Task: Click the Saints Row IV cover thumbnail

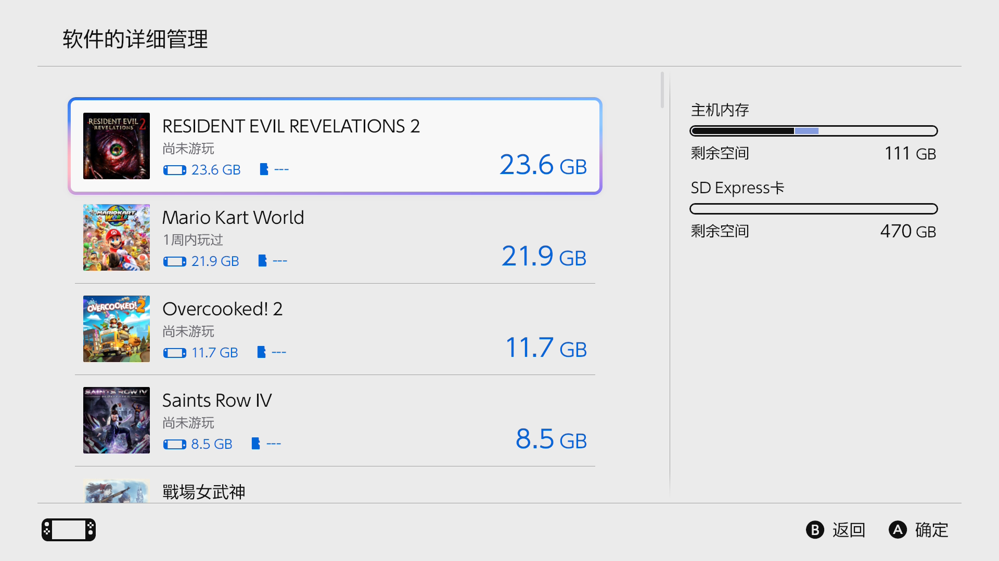Action: click(117, 420)
